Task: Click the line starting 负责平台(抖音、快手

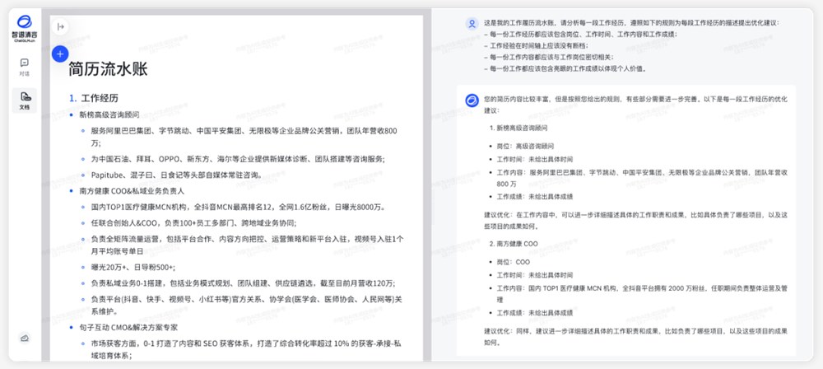Action: click(x=247, y=306)
